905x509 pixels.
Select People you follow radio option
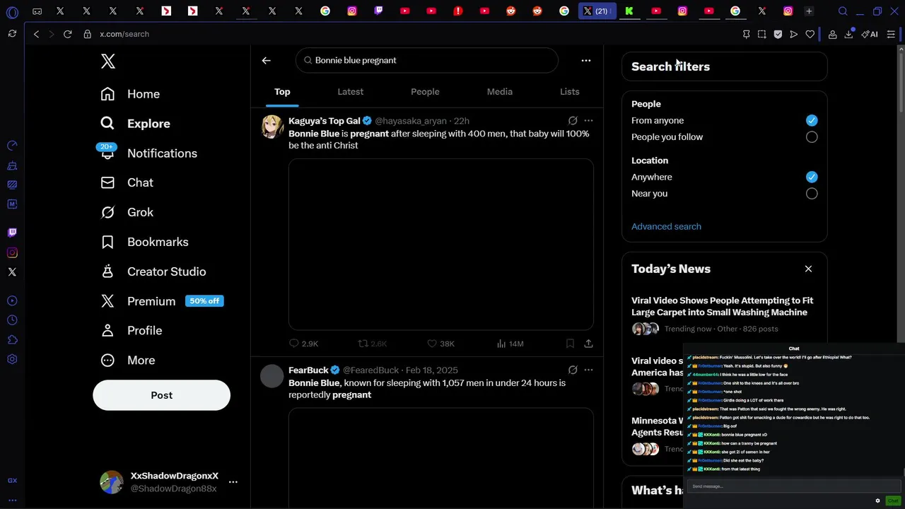tap(812, 137)
